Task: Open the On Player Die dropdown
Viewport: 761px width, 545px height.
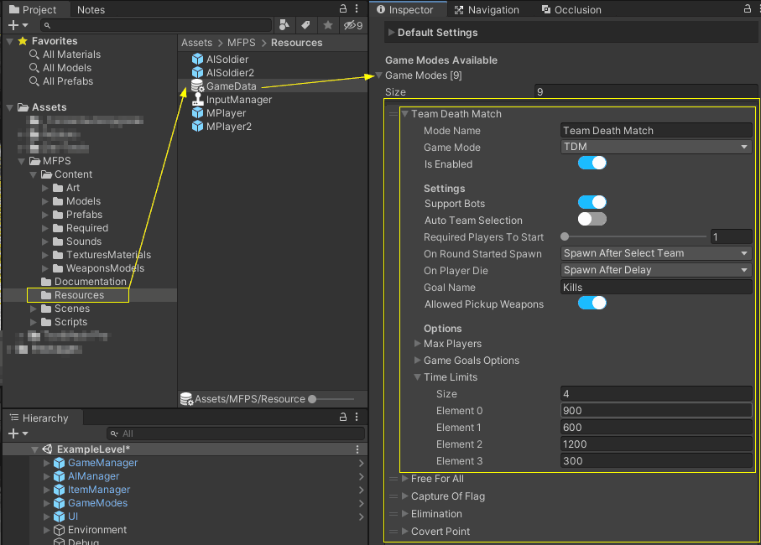Action: [x=655, y=270]
